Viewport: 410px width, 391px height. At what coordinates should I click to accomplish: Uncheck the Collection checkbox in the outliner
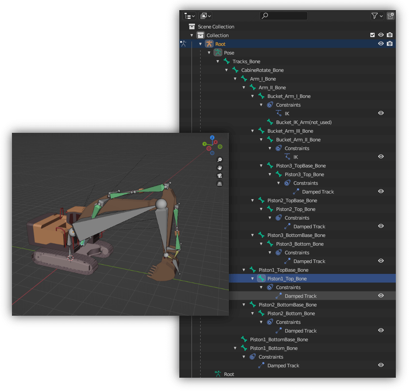pos(373,35)
